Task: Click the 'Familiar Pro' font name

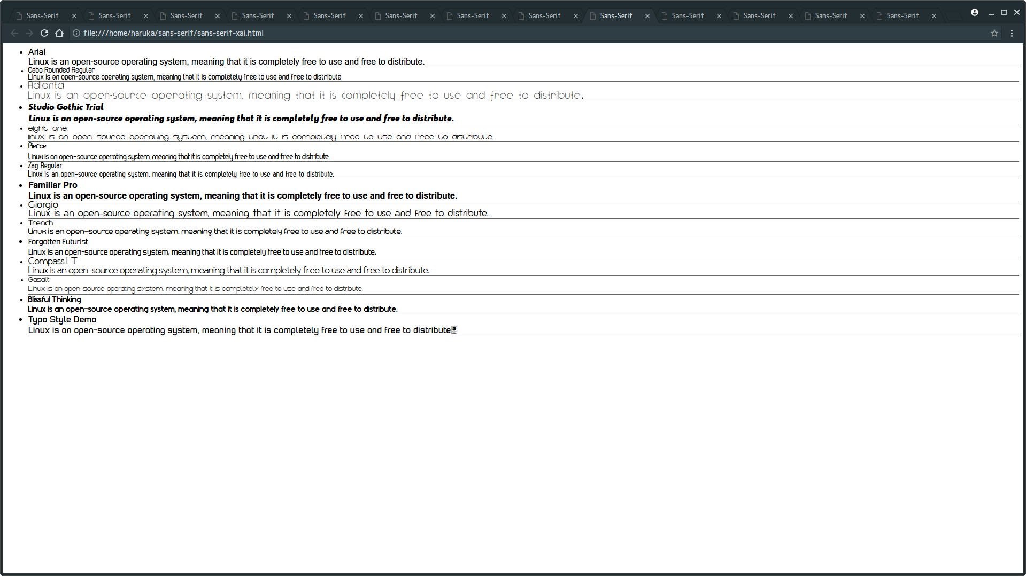Action: [x=53, y=185]
